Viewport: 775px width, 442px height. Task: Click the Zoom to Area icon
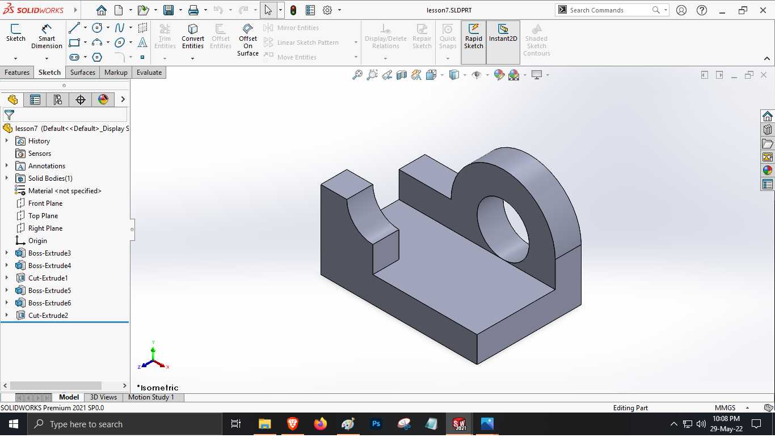pyautogui.click(x=372, y=75)
